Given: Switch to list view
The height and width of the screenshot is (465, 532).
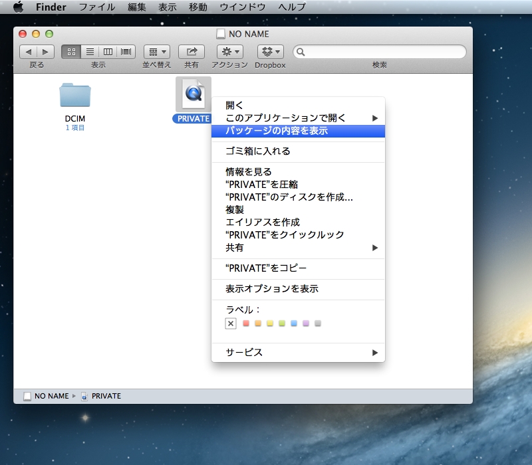Looking at the screenshot, I should tap(90, 52).
